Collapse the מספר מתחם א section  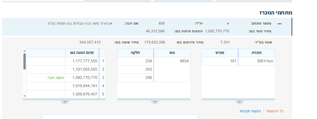(280, 24)
